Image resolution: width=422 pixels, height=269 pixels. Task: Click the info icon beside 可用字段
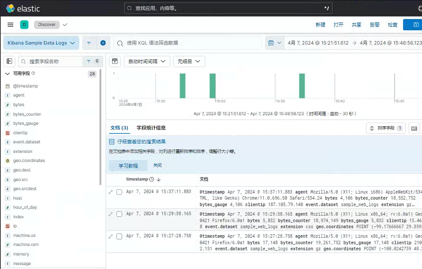(33, 73)
